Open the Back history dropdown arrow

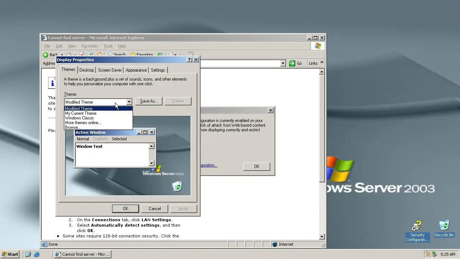tap(62, 55)
